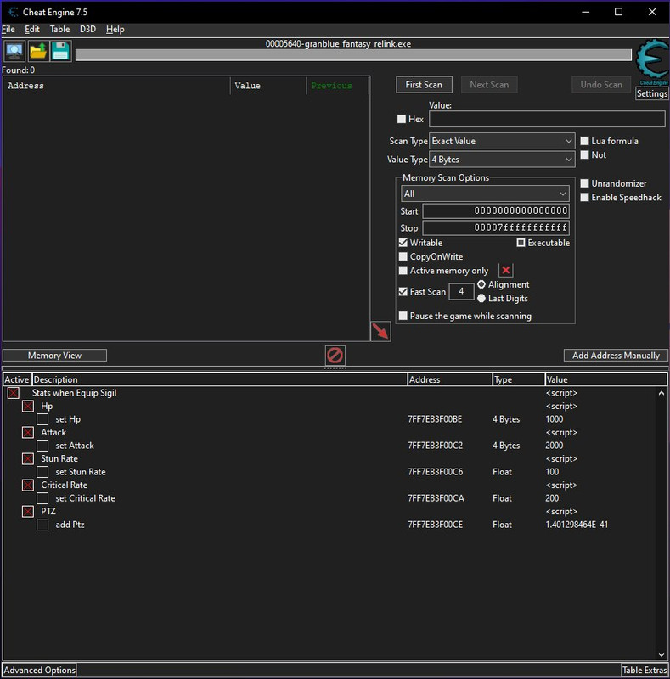This screenshot has height=679, width=670.
Task: Click the First Scan button
Action: [424, 85]
